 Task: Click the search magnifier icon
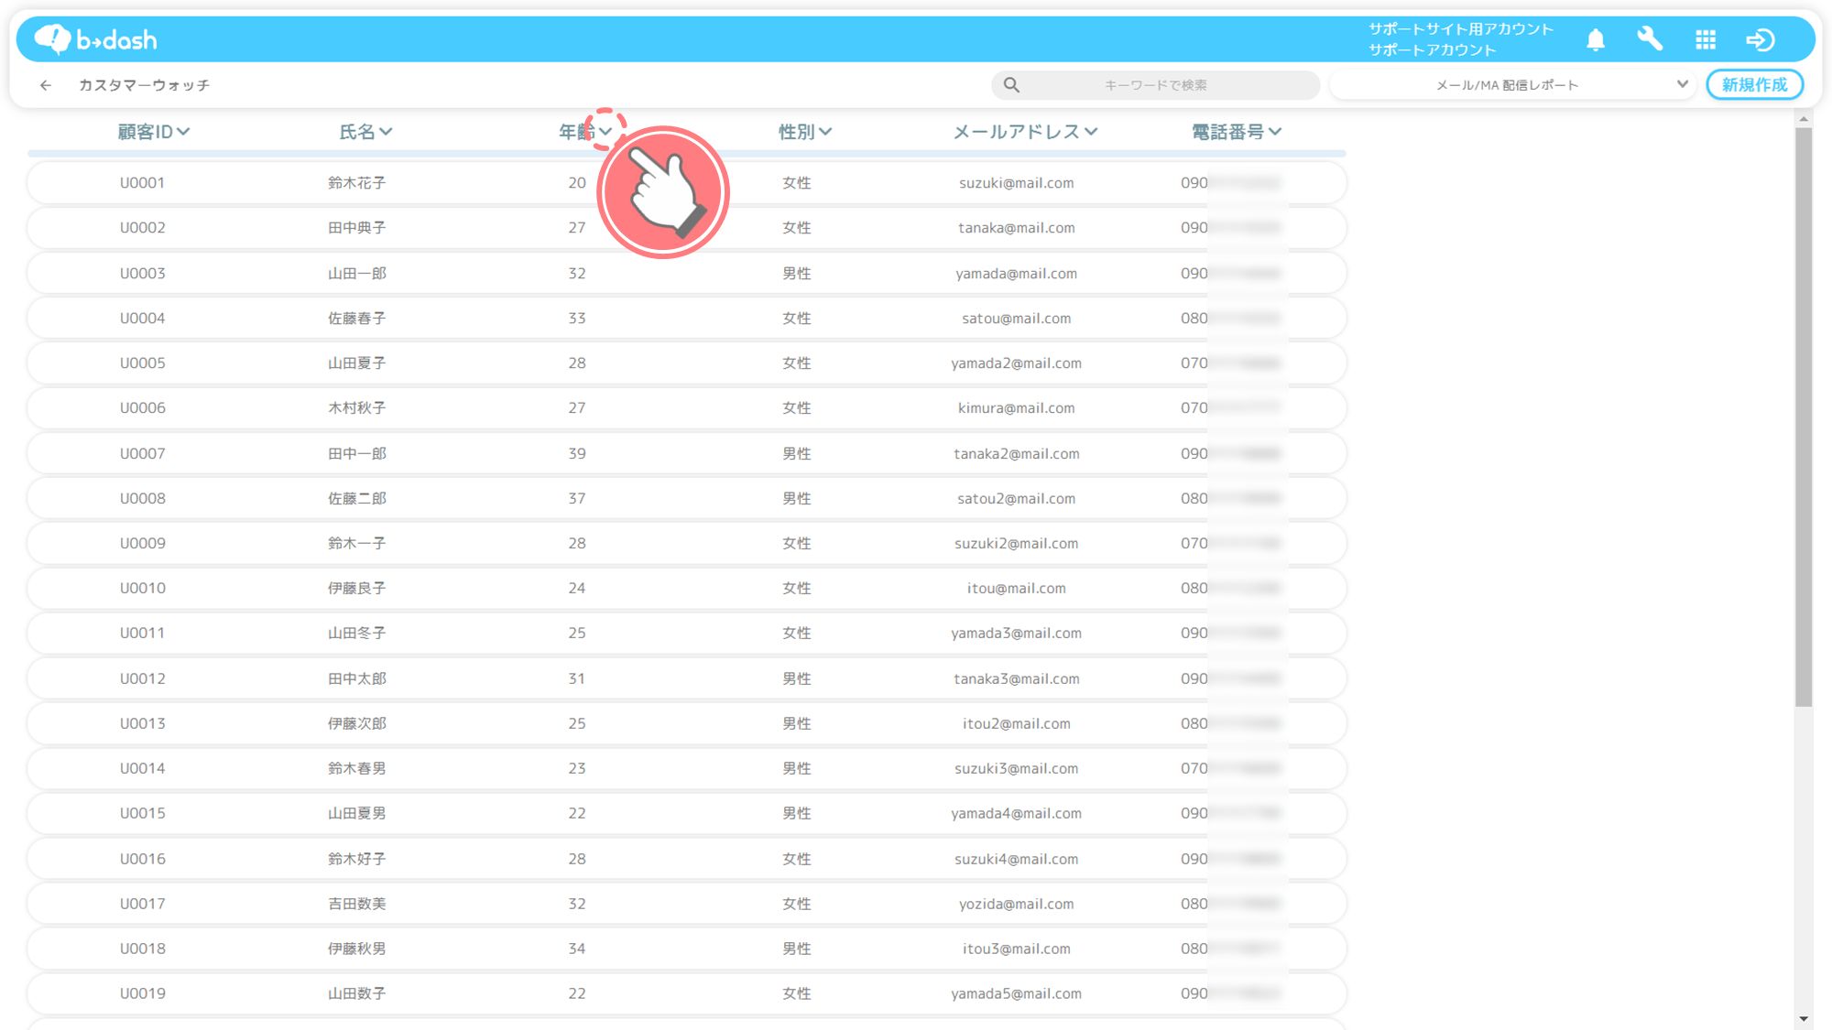point(1011,85)
